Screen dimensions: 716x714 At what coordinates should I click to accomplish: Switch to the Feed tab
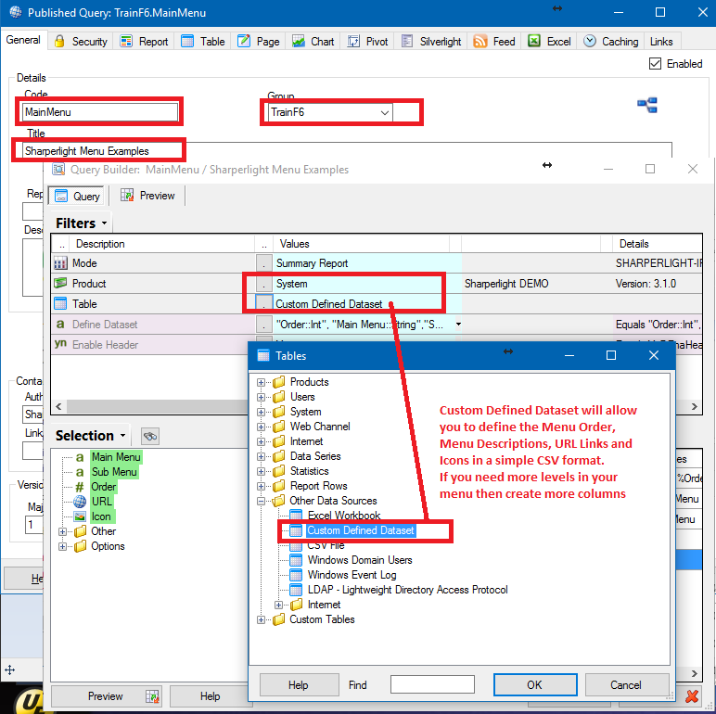pyautogui.click(x=494, y=42)
